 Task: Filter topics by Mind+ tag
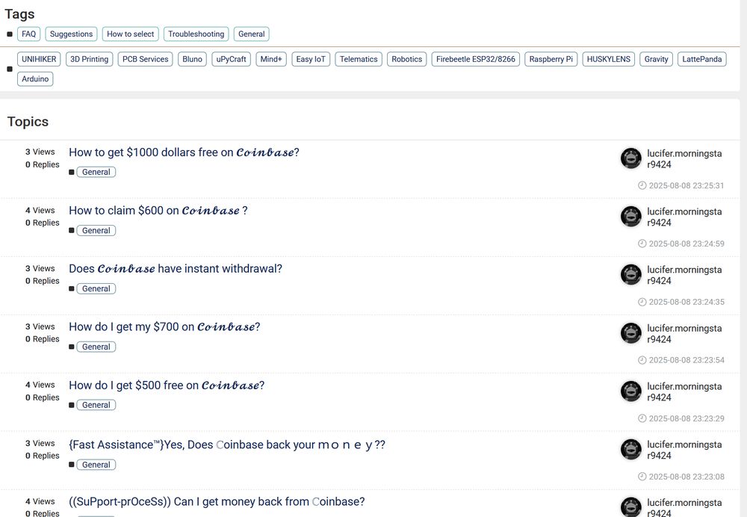tap(271, 59)
